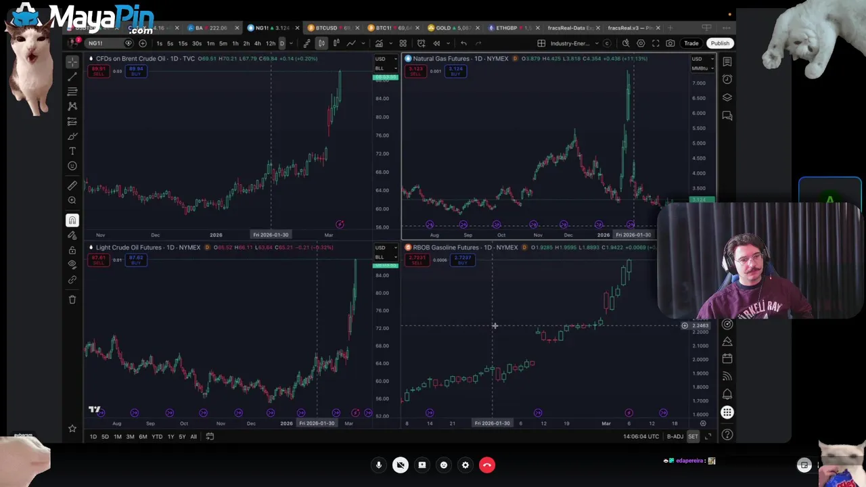The width and height of the screenshot is (866, 487).
Task: Open the emoji/icons tool
Action: point(72,166)
